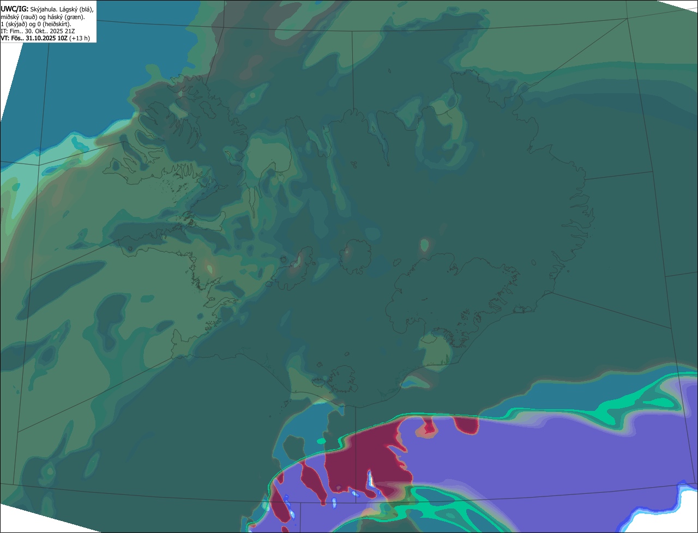This screenshot has height=533, width=698.
Task: Click the bold "VT: Fös.. 31.10.2025 10Z" valid time
Action: pos(34,38)
